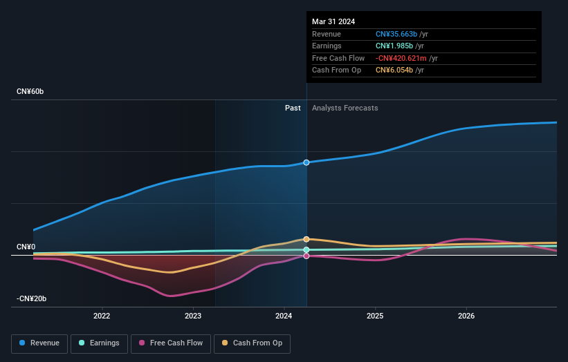Click the Mar 31 2024 tooltip date

[333, 21]
